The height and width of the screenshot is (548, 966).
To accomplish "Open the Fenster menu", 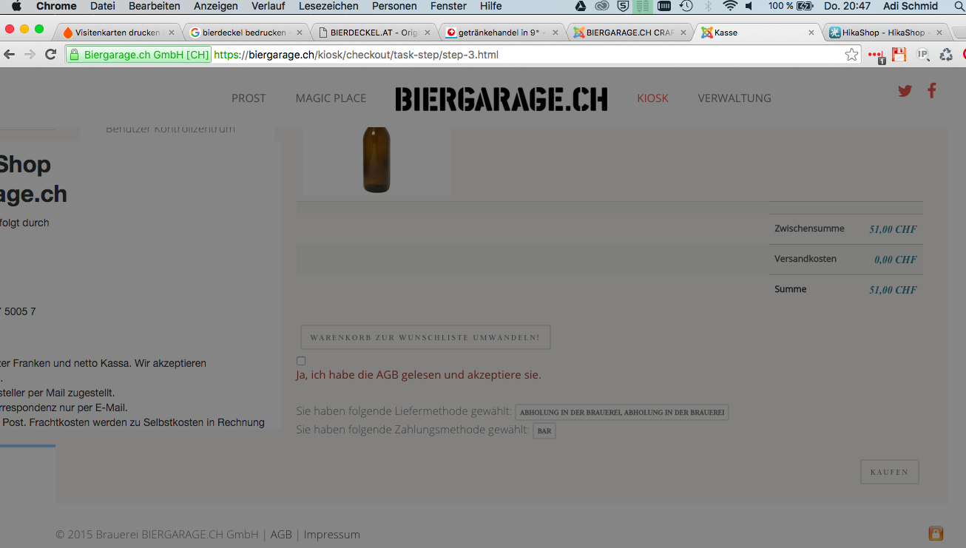I will 448,7.
